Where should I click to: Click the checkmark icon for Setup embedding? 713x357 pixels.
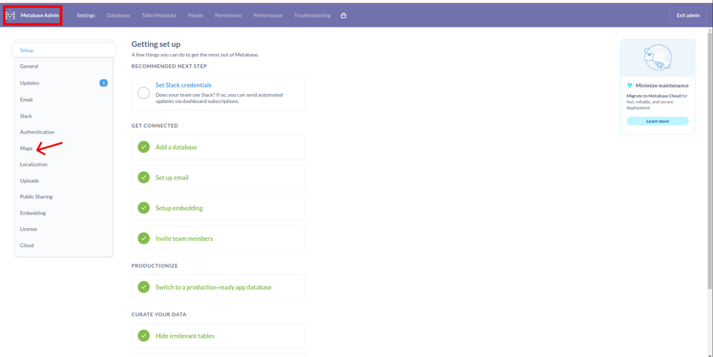click(144, 208)
